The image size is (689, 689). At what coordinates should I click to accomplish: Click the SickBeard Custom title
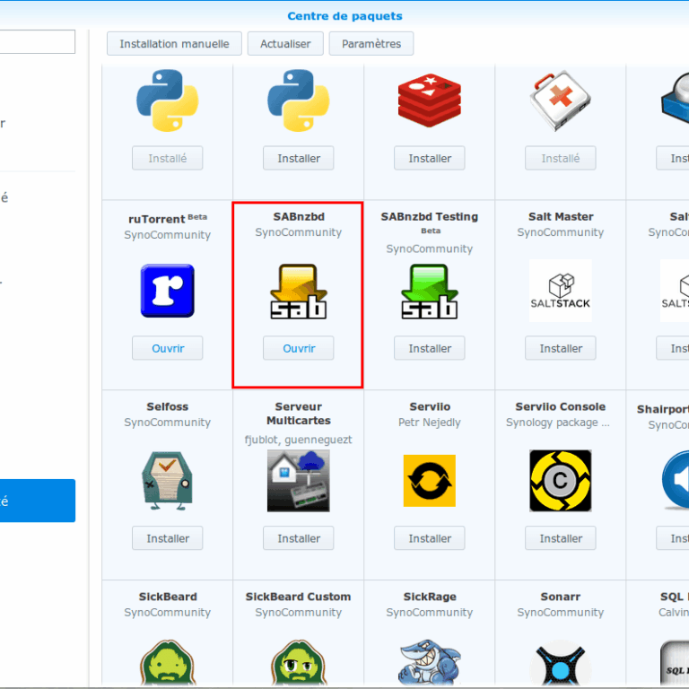coord(299,597)
